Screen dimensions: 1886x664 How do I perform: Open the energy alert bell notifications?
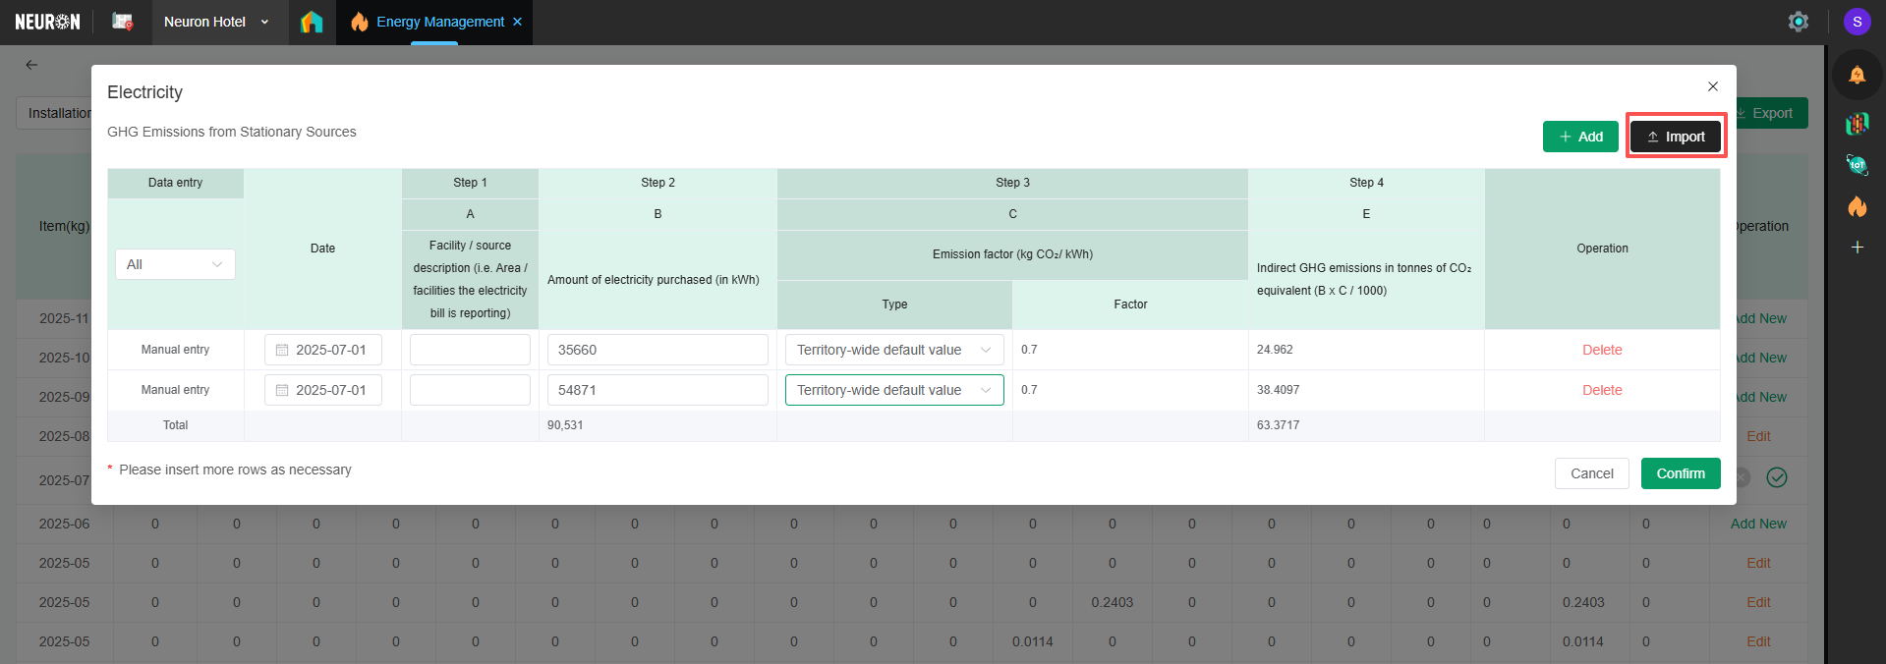pyautogui.click(x=1857, y=76)
